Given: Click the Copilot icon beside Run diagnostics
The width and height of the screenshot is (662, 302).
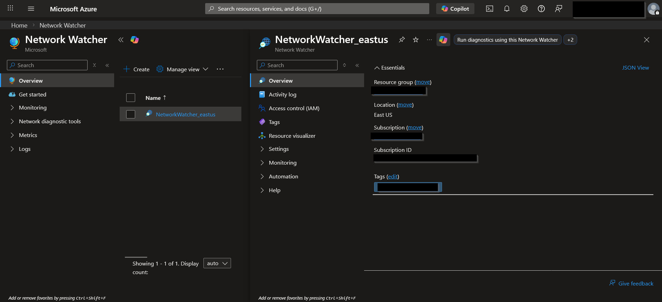Looking at the screenshot, I should (443, 40).
